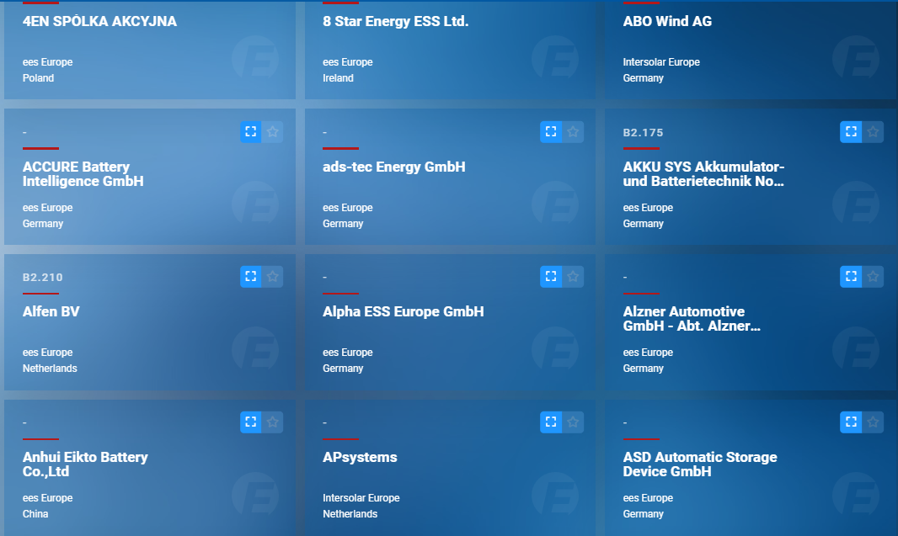This screenshot has width=898, height=536.
Task: Star the Anhui Eikto Battery Co.,Ltd exhibitor
Action: (273, 422)
